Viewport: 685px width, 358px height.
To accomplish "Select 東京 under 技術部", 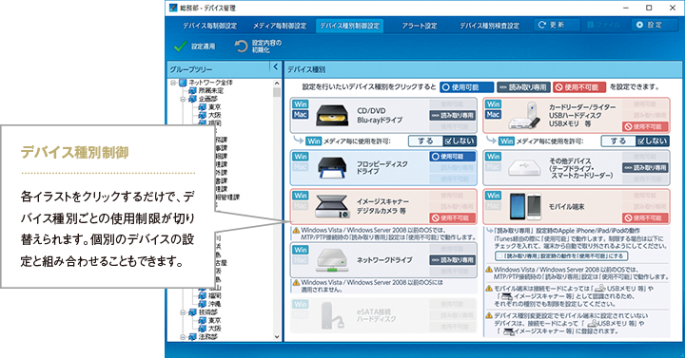I will click(x=214, y=321).
